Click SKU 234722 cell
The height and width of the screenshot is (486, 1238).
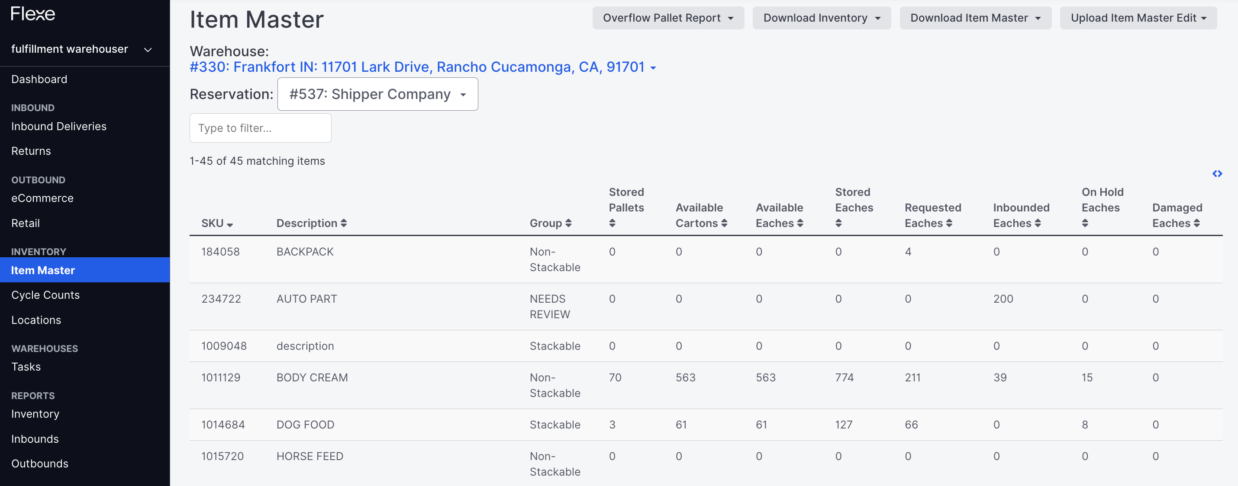tap(221, 299)
